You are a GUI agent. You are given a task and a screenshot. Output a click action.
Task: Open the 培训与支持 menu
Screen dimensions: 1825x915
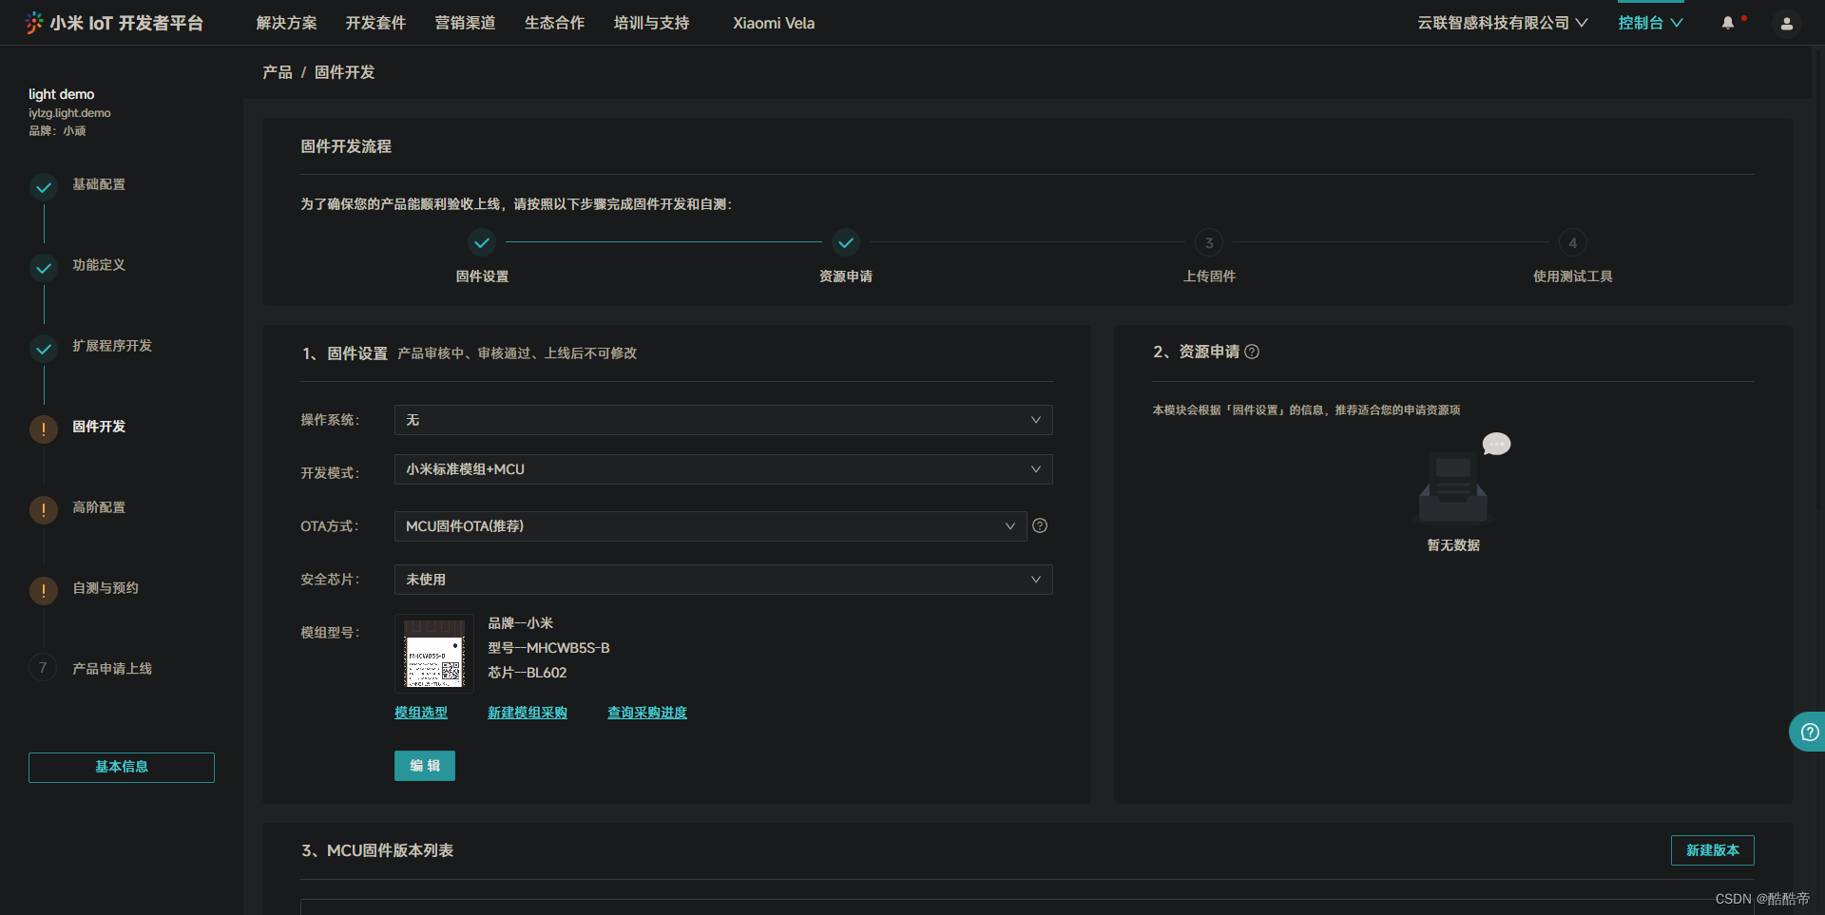point(651,23)
